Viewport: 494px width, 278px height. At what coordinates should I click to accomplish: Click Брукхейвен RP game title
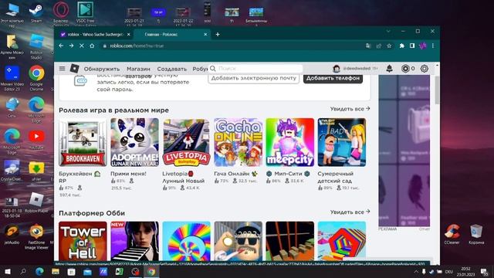tap(80, 177)
